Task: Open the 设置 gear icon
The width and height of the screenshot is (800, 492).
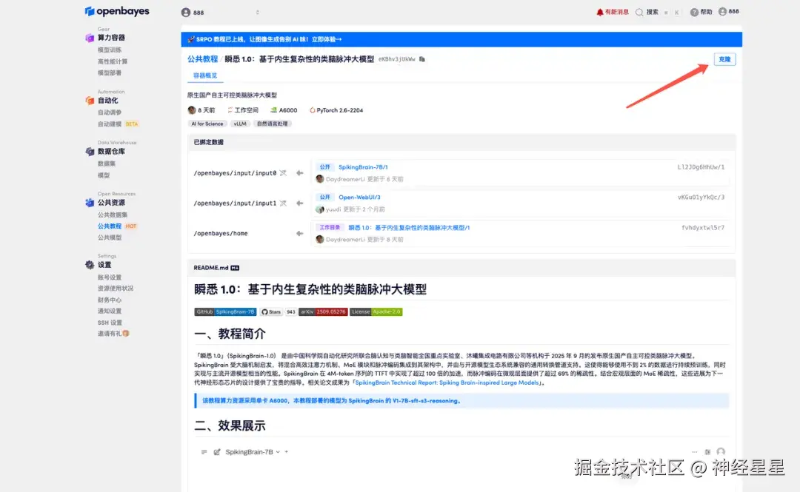Action: [90, 265]
